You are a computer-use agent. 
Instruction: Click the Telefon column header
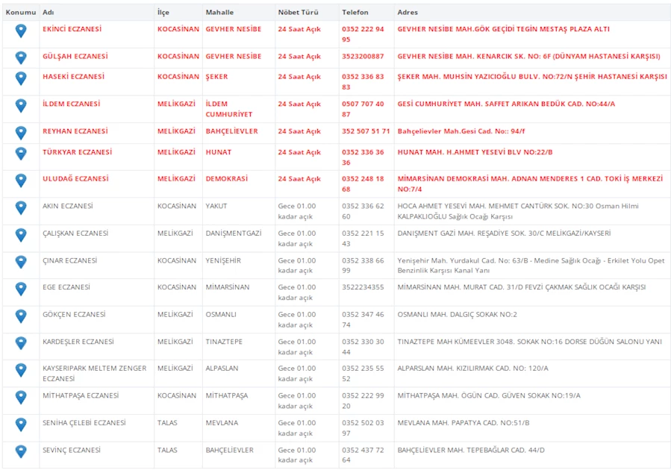[355, 13]
